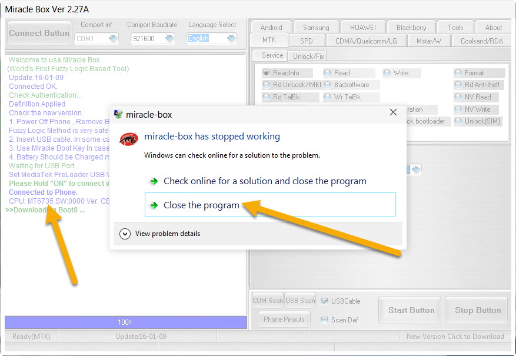Click Waiting for USB Port... log line
The image size is (516, 356).
[44, 165]
